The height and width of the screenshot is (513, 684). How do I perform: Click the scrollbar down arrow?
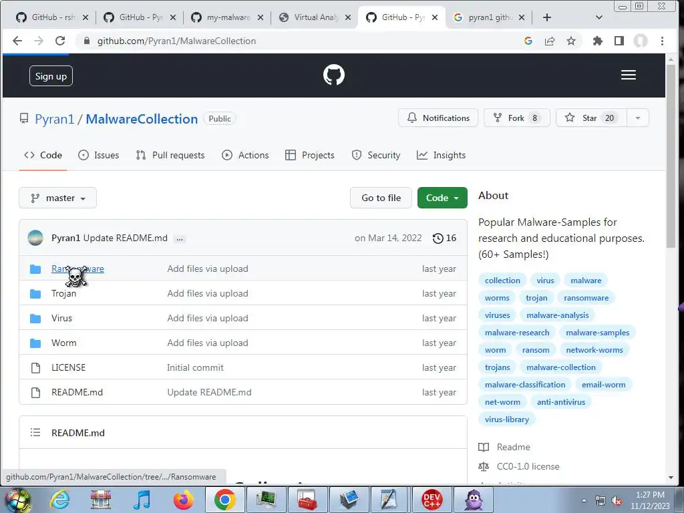pyautogui.click(x=671, y=478)
